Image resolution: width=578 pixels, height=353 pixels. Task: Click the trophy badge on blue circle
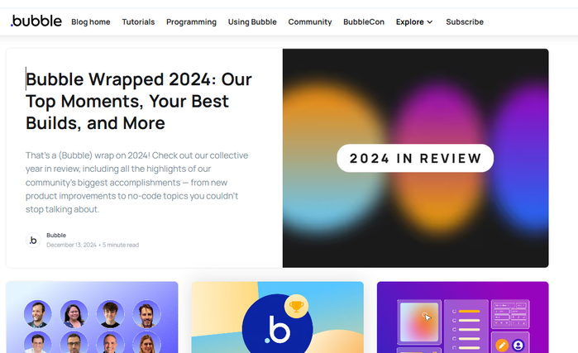pyautogui.click(x=296, y=306)
